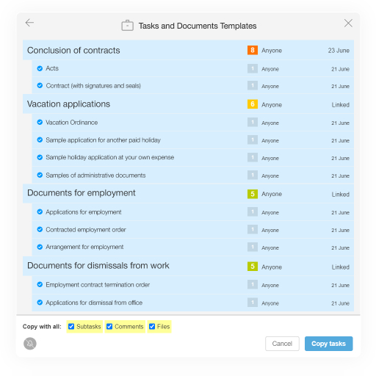Click the check icon beside Samples of administrative documents
This screenshot has width=376, height=376.
point(40,175)
